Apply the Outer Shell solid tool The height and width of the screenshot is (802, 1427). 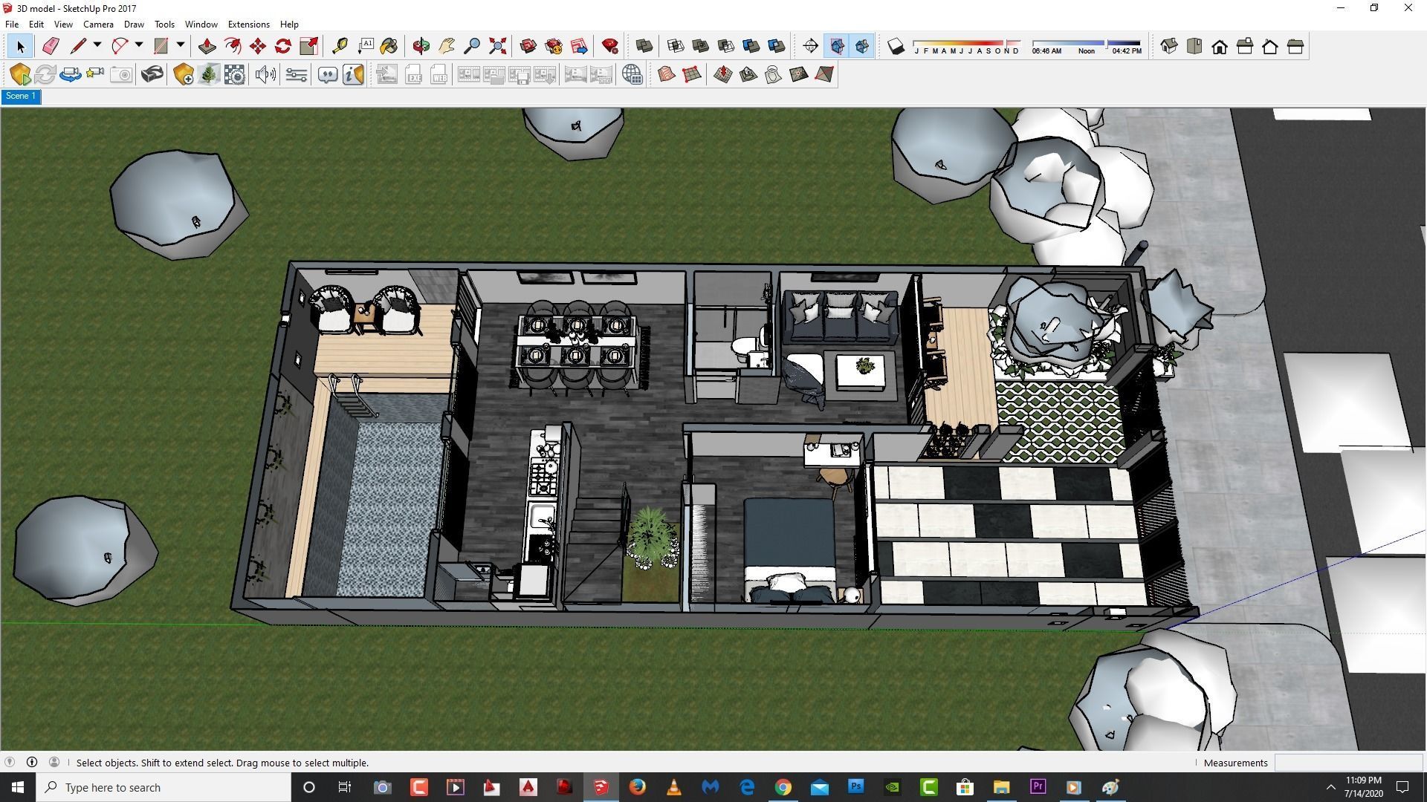[x=644, y=47]
